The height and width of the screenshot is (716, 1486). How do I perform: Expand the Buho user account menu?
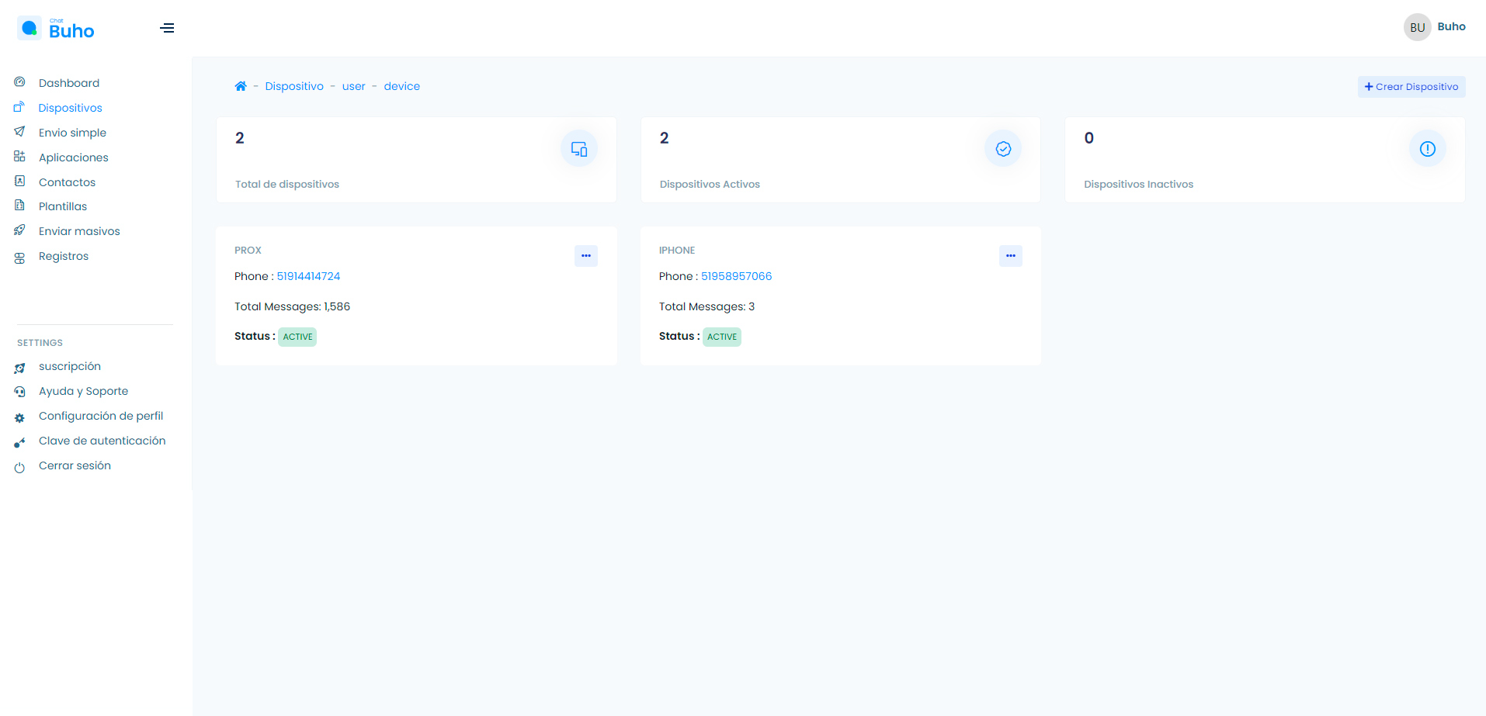[1450, 26]
